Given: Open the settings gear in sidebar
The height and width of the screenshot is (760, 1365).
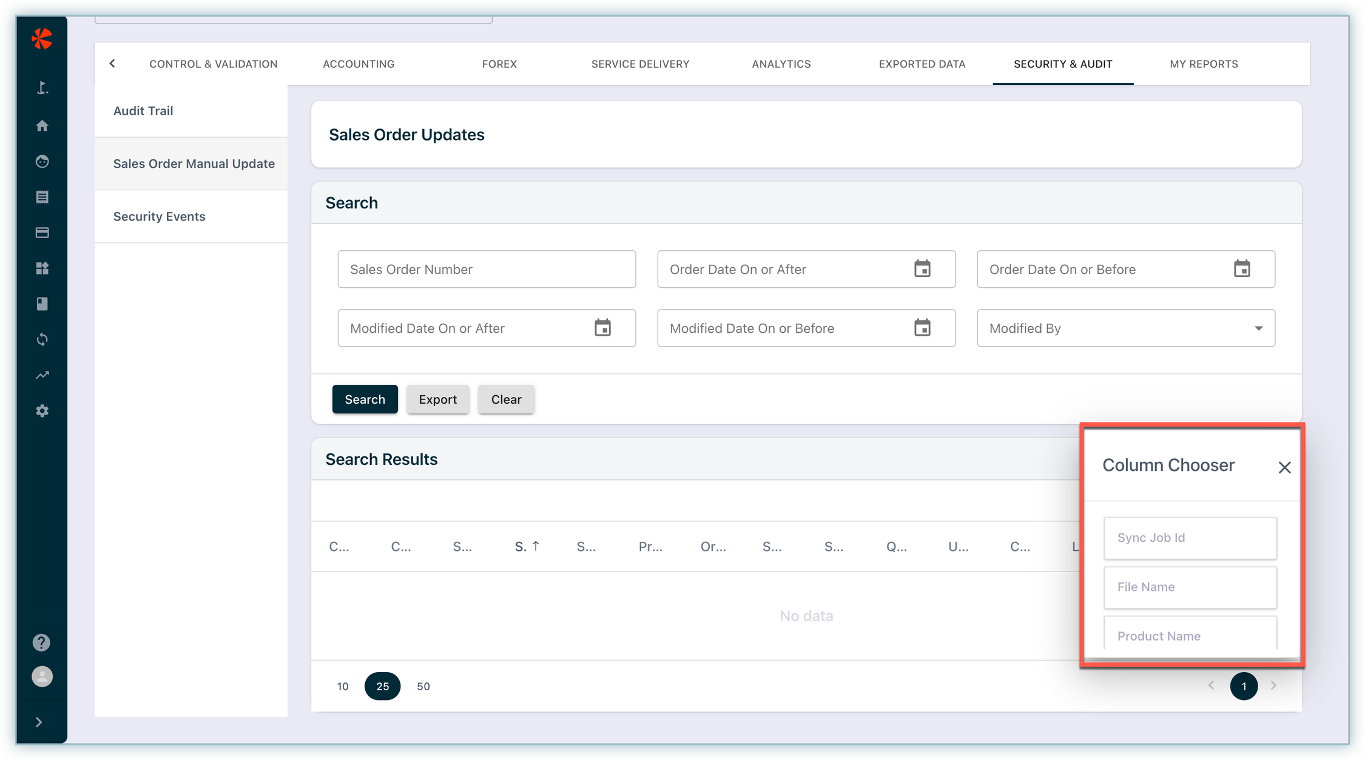Looking at the screenshot, I should (42, 411).
